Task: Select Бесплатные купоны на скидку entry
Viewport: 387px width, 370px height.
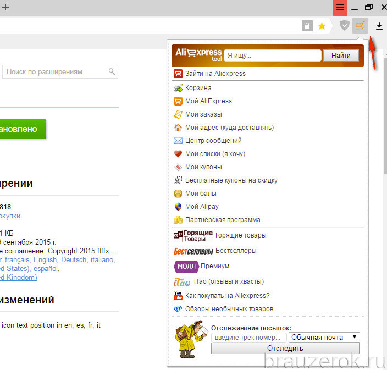Action: tap(231, 180)
